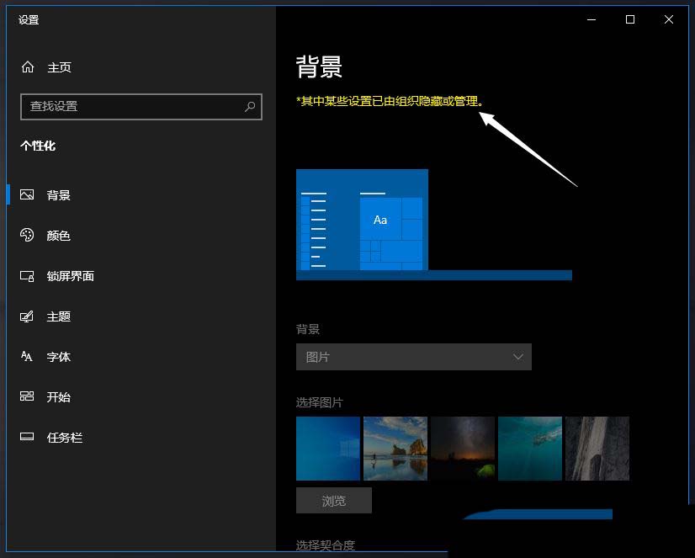Screen dimensions: 695x558
Task: Open 开始 settings via its icon
Action: tap(27, 397)
